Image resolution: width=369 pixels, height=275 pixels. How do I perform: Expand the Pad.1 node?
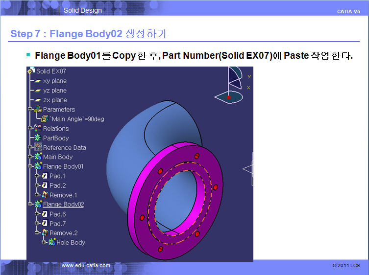pos(37,176)
